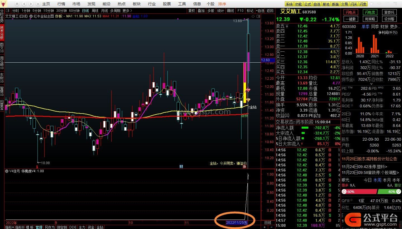Select 单季 tab in the financial panel
This screenshot has height=229, width=402.
(365, 27)
